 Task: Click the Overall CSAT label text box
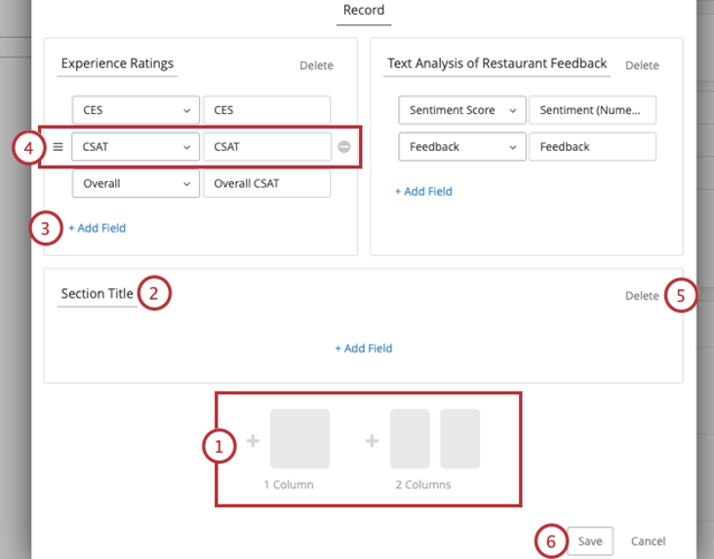point(266,183)
